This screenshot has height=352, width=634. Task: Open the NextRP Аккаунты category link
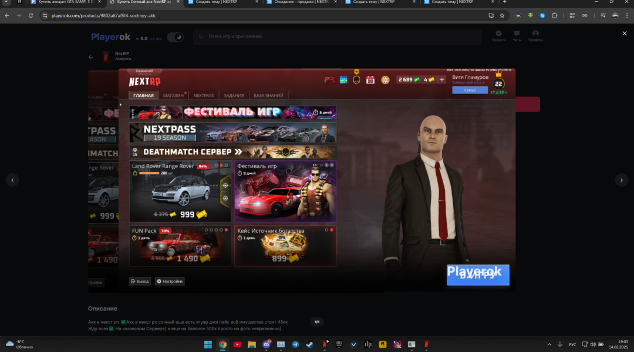116,56
